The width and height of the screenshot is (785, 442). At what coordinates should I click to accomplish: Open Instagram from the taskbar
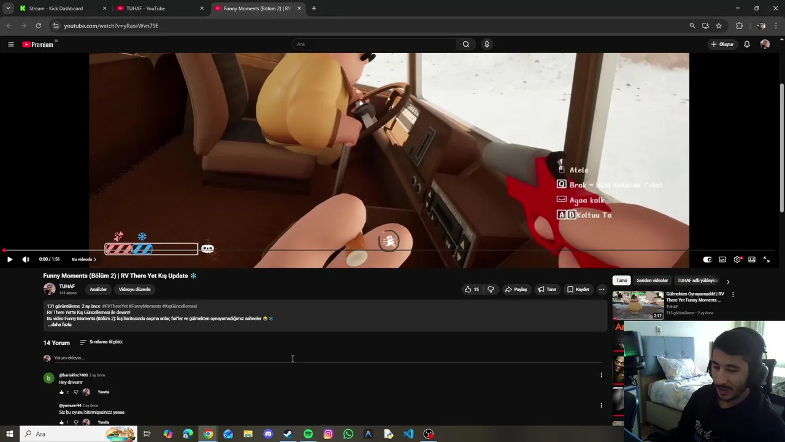tap(328, 434)
